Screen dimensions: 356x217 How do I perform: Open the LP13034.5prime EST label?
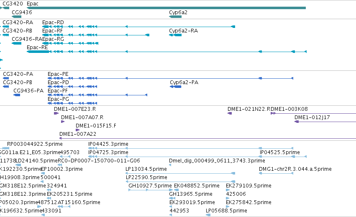coord(146,169)
